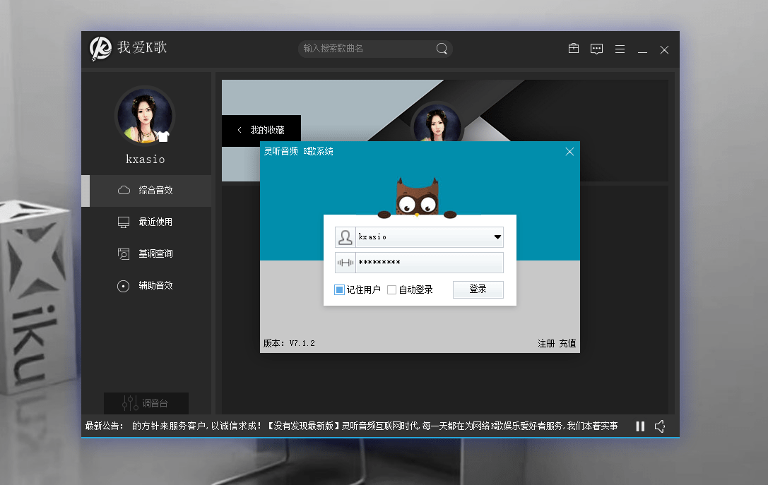
Task: Click the user icon beside username field
Action: 345,237
